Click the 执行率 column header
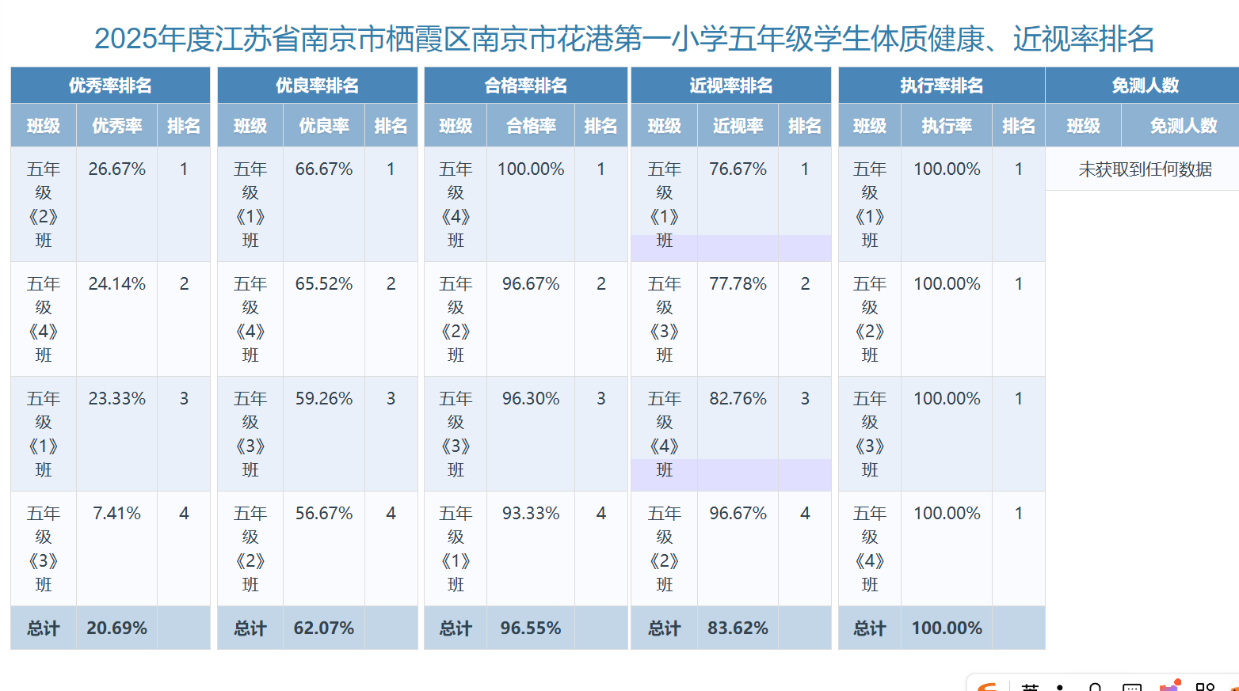 [946, 126]
